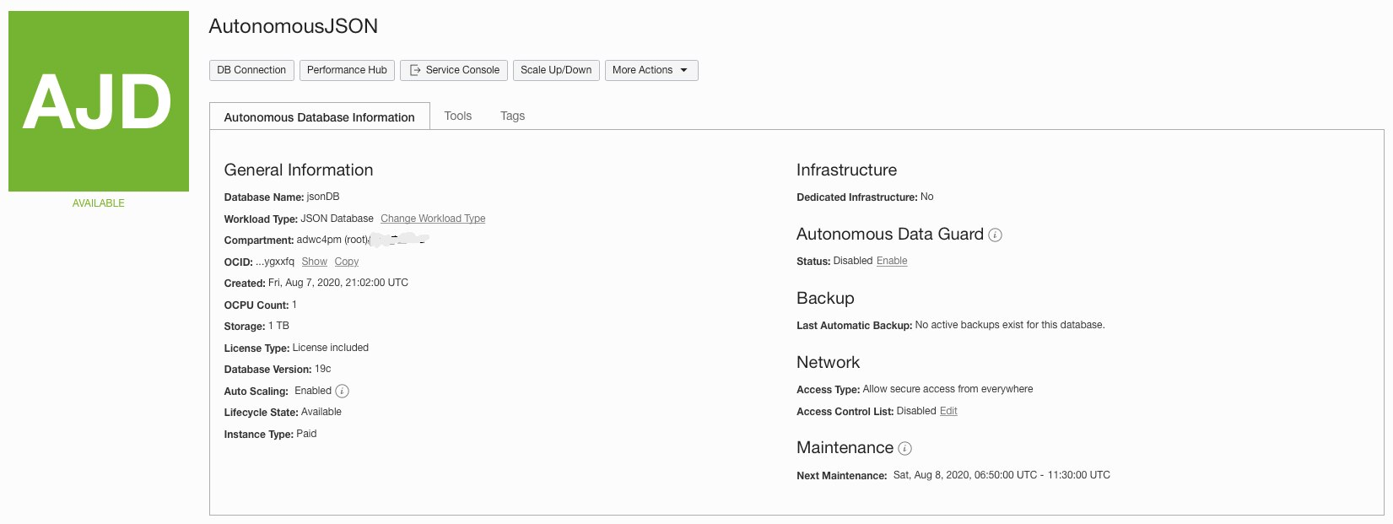Screen dimensions: 1393x524
Task: Click the Maintenance info icon
Action: tap(904, 449)
